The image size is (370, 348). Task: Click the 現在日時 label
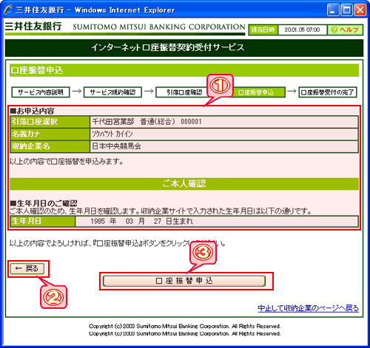[263, 30]
